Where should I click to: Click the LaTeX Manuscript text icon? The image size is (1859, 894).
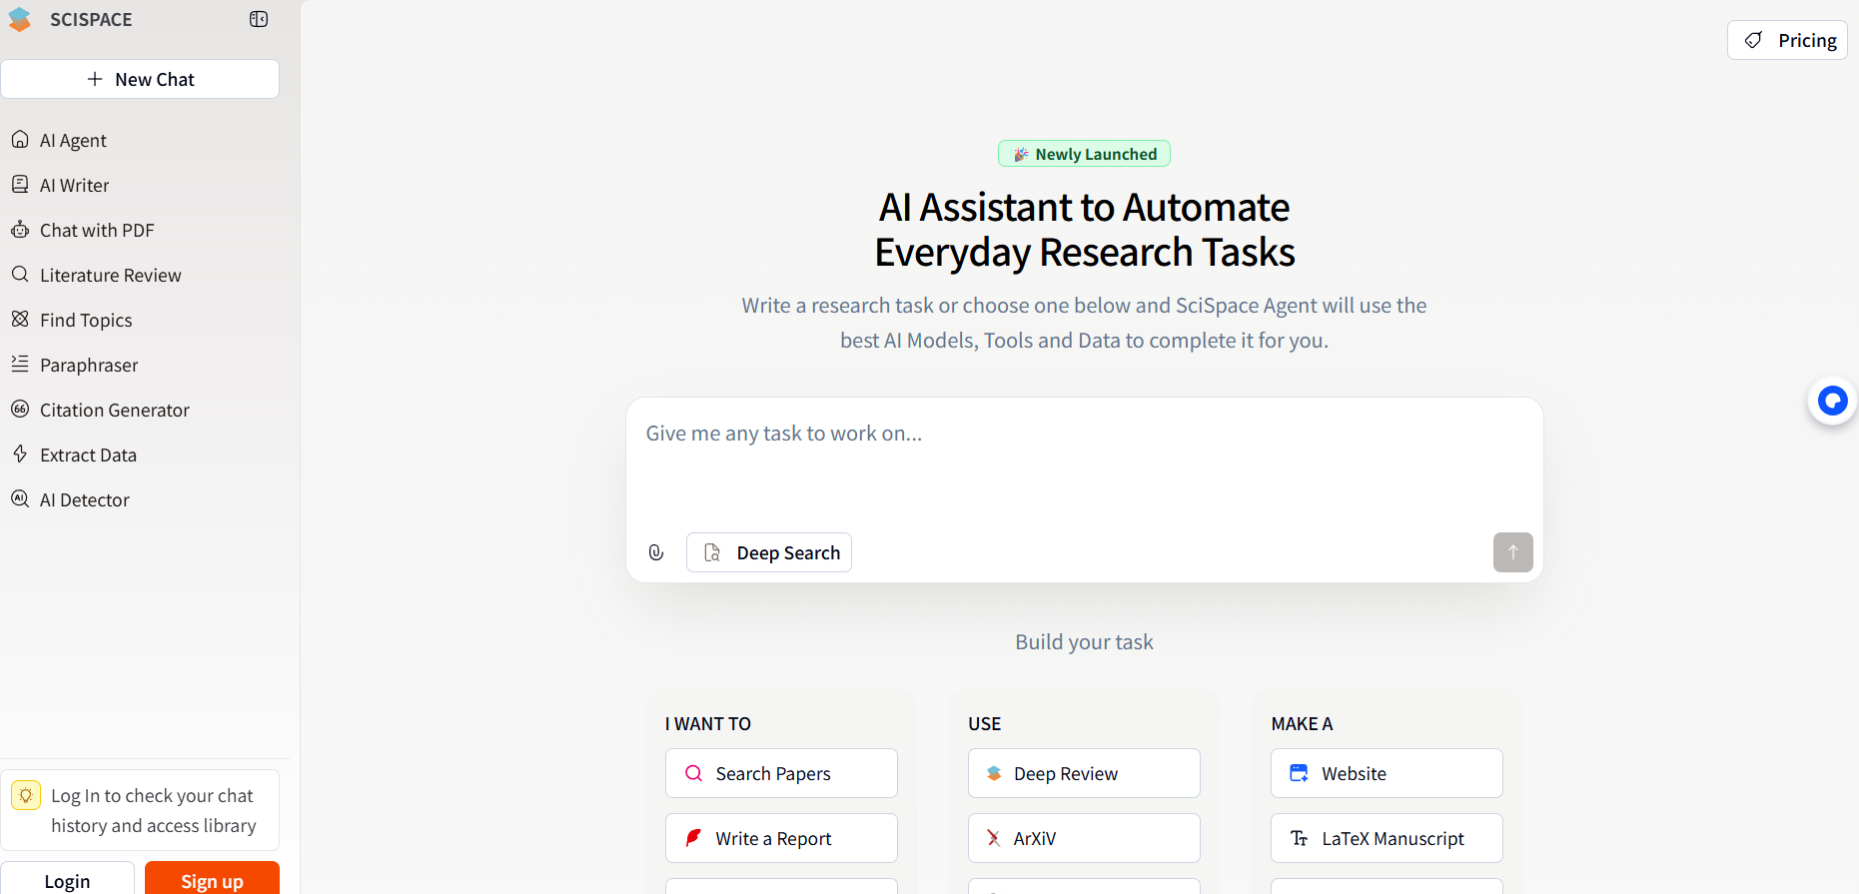1299,838
